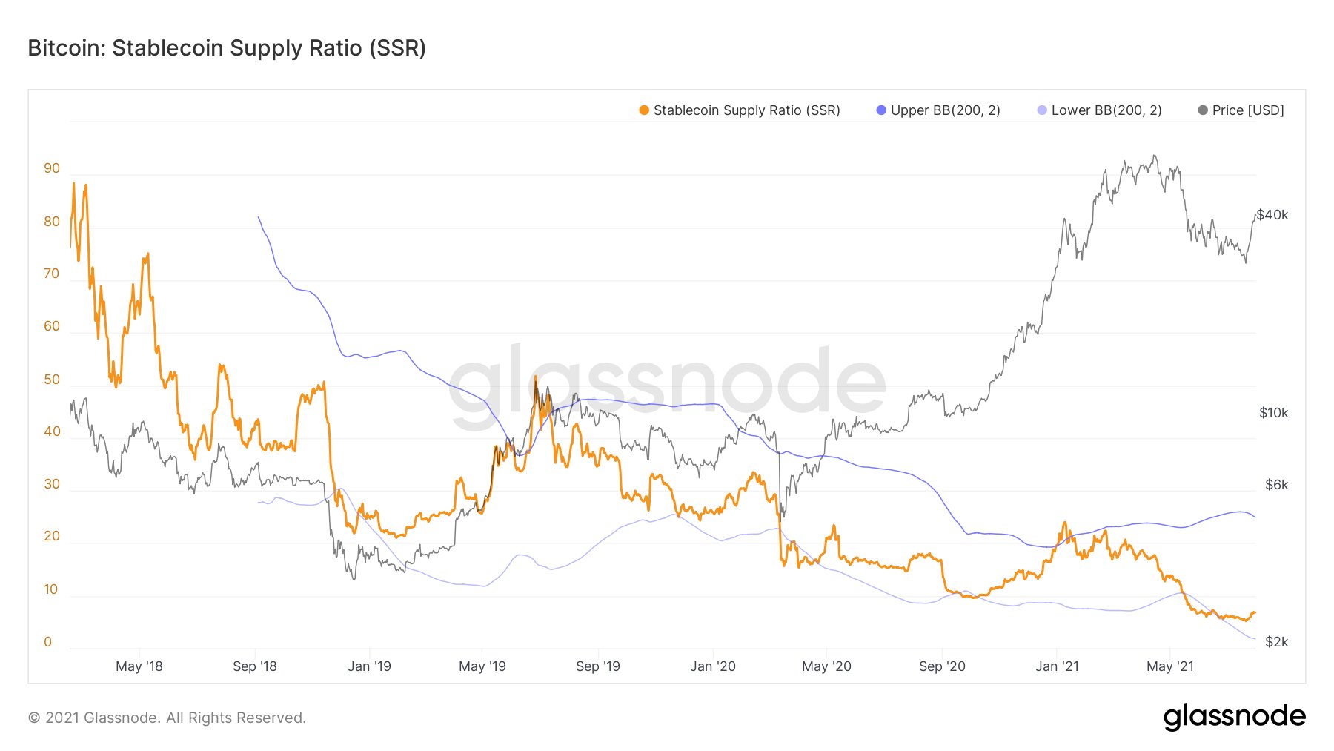
Task: Toggle the Price [USD] series label
Action: [1248, 110]
